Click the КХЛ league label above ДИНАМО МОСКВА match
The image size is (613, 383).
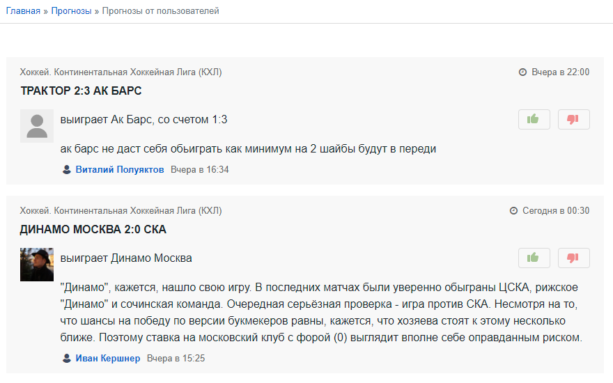coord(121,210)
